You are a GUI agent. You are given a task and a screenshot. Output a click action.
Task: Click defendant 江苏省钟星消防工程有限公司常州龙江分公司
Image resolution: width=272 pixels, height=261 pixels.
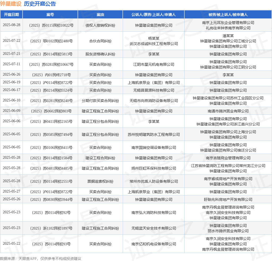coord(228,166)
